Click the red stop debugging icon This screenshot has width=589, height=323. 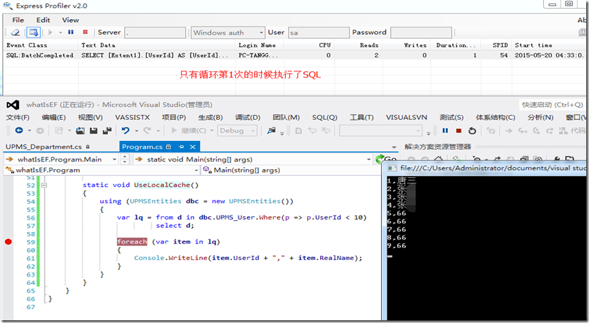(x=459, y=131)
